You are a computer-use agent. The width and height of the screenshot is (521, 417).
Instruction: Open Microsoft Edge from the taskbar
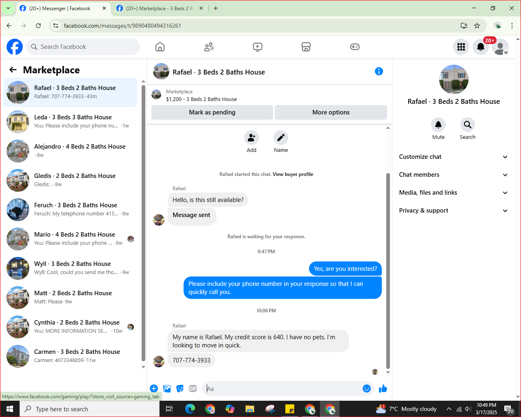click(190, 409)
